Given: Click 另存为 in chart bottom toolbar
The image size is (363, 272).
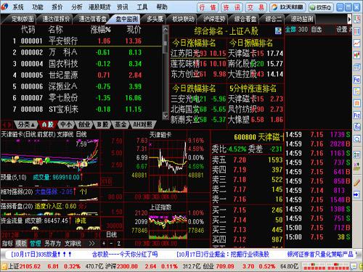Looking at the screenshot, I should coord(52,244).
